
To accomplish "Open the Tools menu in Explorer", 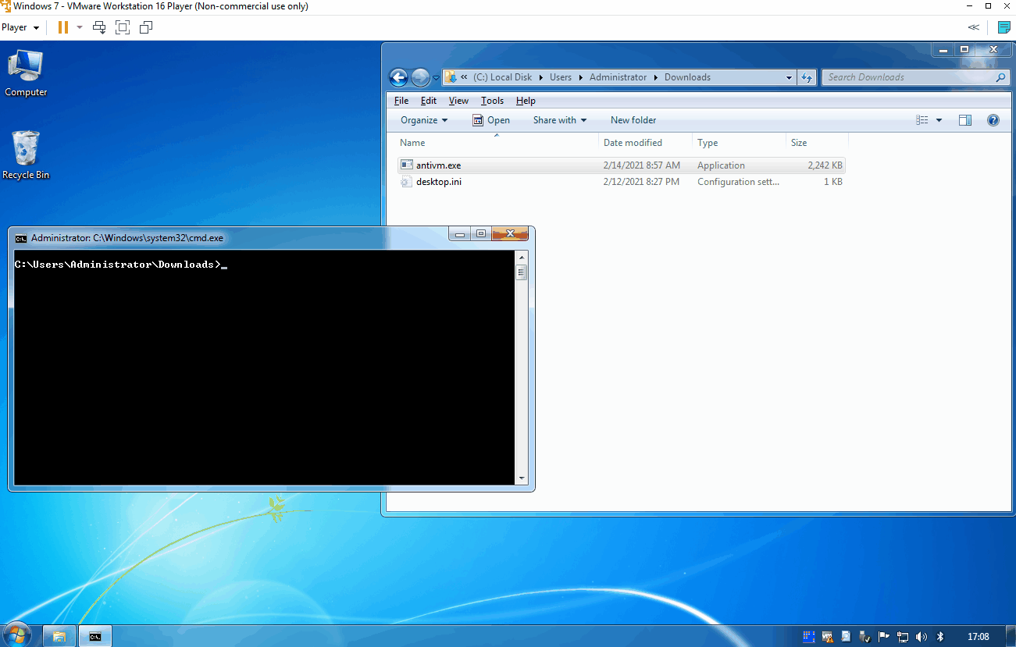I will pyautogui.click(x=492, y=101).
